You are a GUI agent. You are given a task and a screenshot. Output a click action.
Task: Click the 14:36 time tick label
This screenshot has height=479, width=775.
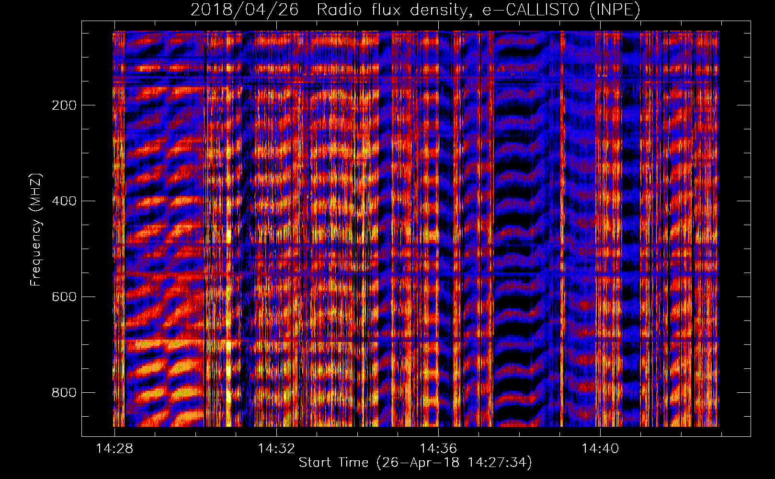438,449
